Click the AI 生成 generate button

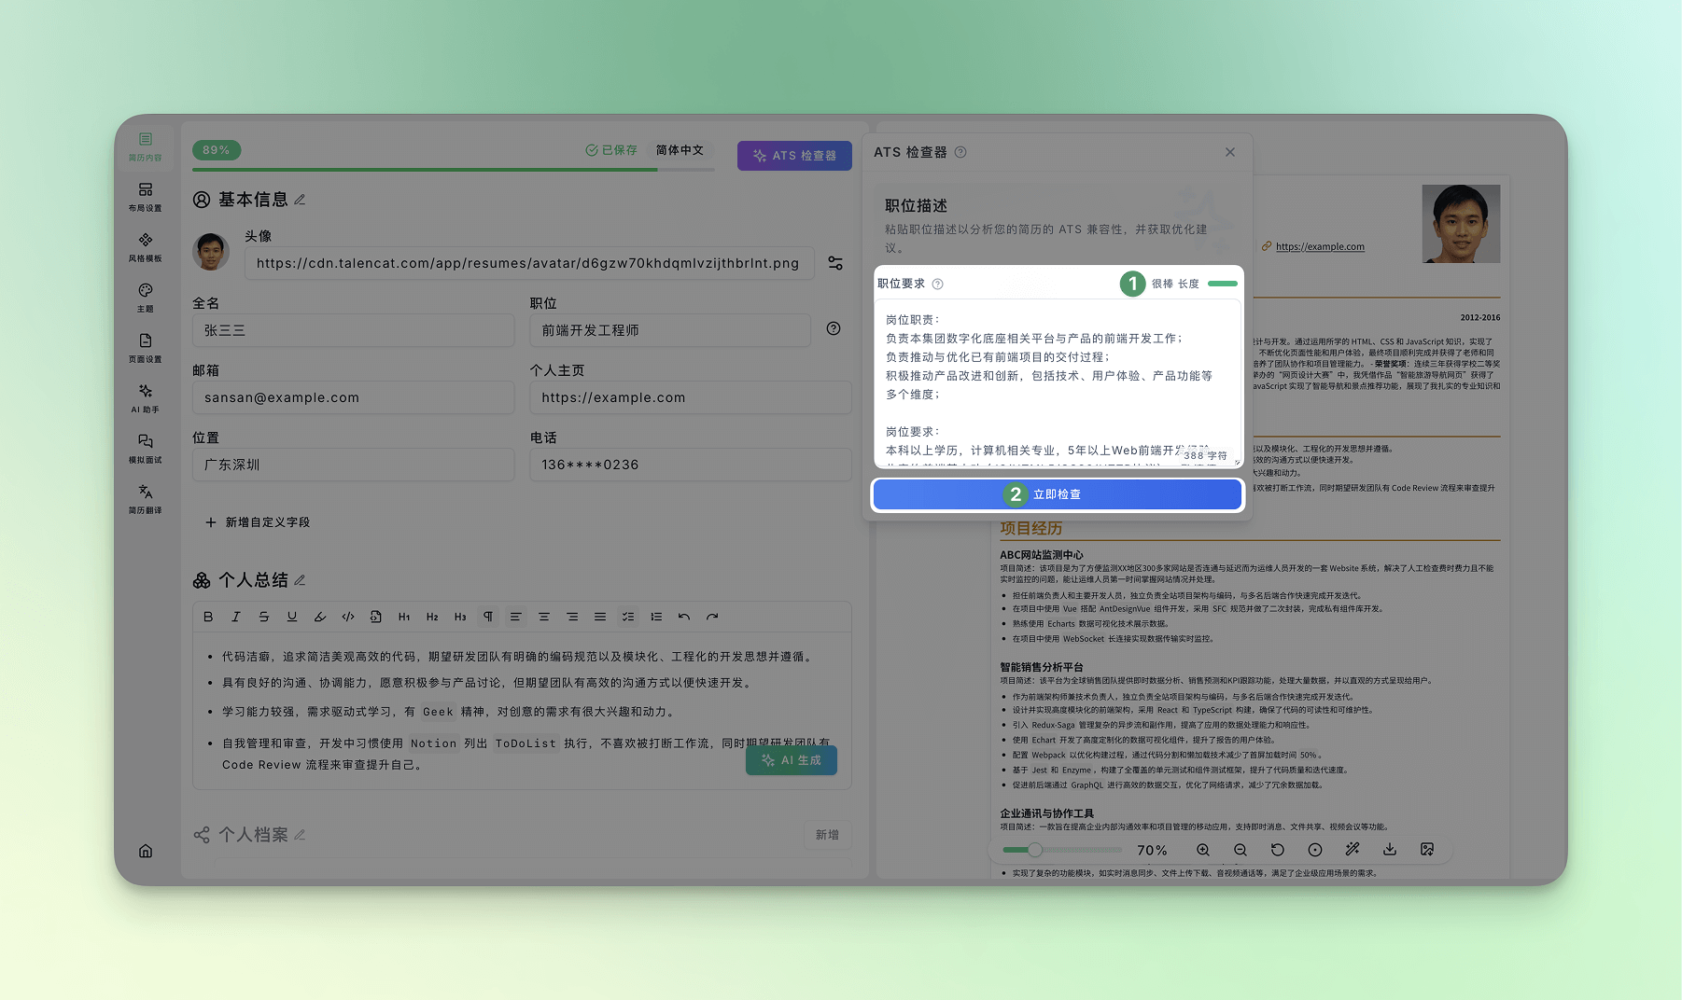click(791, 760)
